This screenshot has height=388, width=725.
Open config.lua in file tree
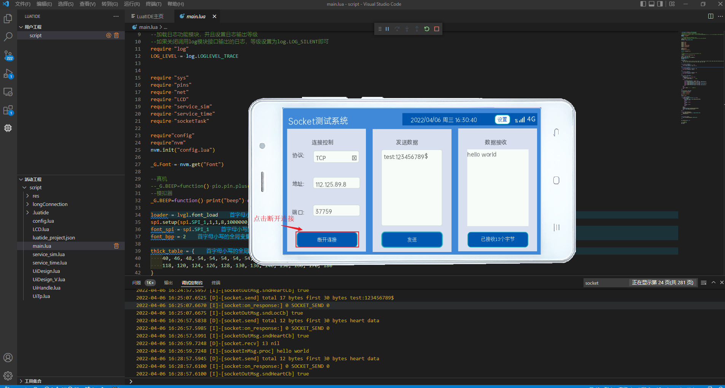(x=43, y=221)
